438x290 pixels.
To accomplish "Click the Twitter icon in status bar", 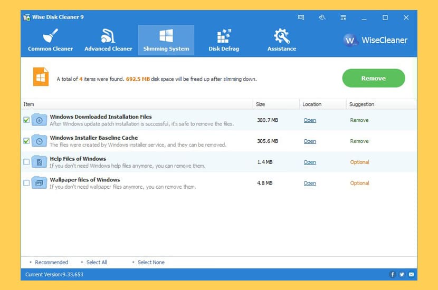I will (x=402, y=275).
